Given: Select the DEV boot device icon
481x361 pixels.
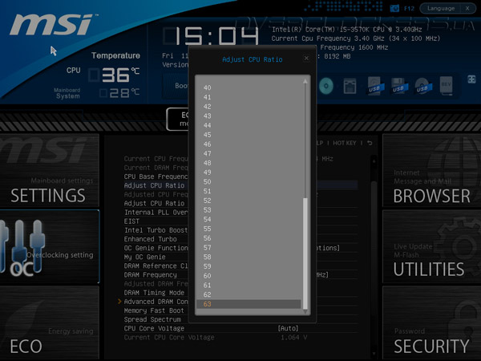Looking at the screenshot, I should (446, 86).
